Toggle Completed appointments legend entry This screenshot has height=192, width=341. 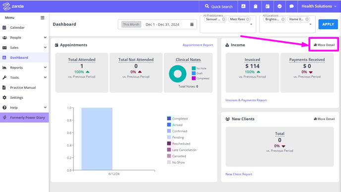point(177,119)
